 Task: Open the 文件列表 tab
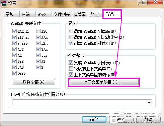coord(62,14)
